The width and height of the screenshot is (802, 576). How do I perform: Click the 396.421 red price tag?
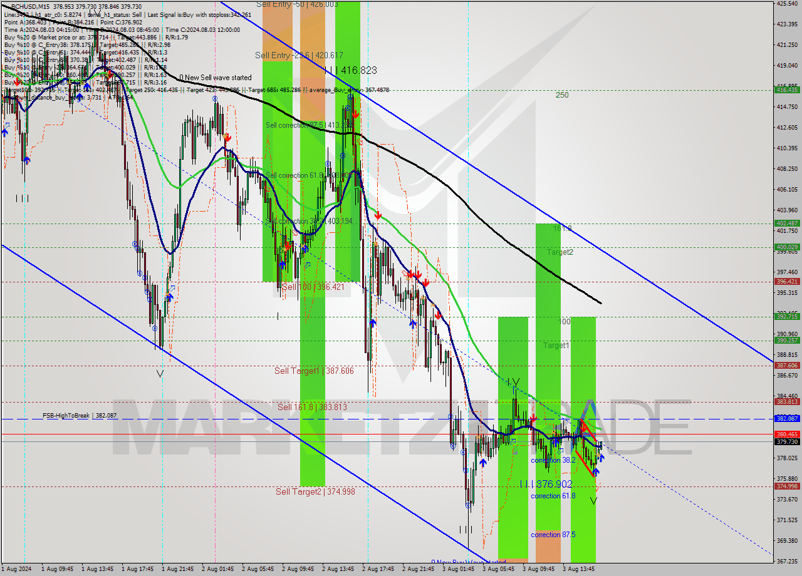[x=787, y=282]
